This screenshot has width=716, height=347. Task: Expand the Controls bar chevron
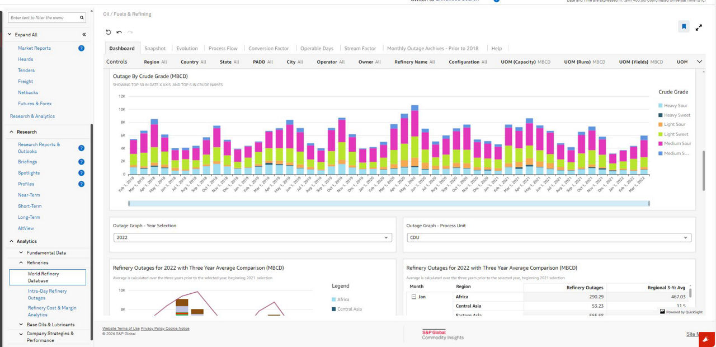click(699, 62)
